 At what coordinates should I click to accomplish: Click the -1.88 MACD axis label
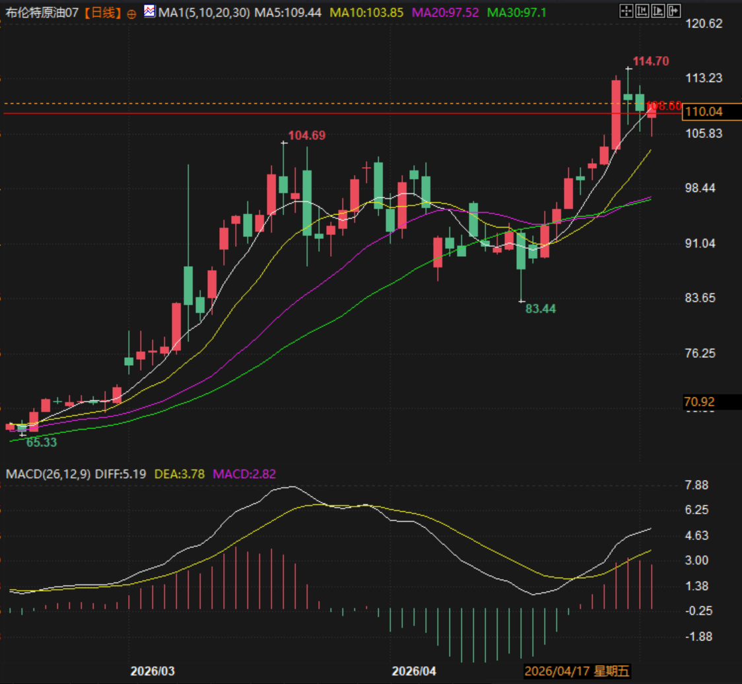[x=698, y=636]
